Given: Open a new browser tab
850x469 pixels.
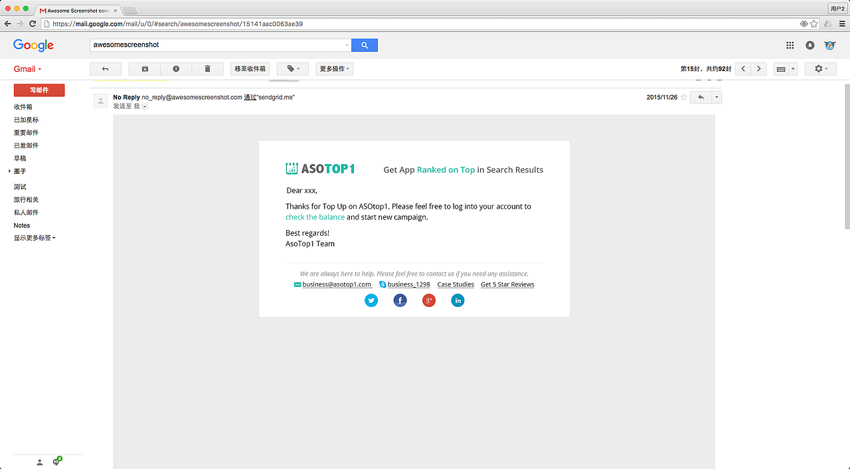Looking at the screenshot, I should point(130,11).
